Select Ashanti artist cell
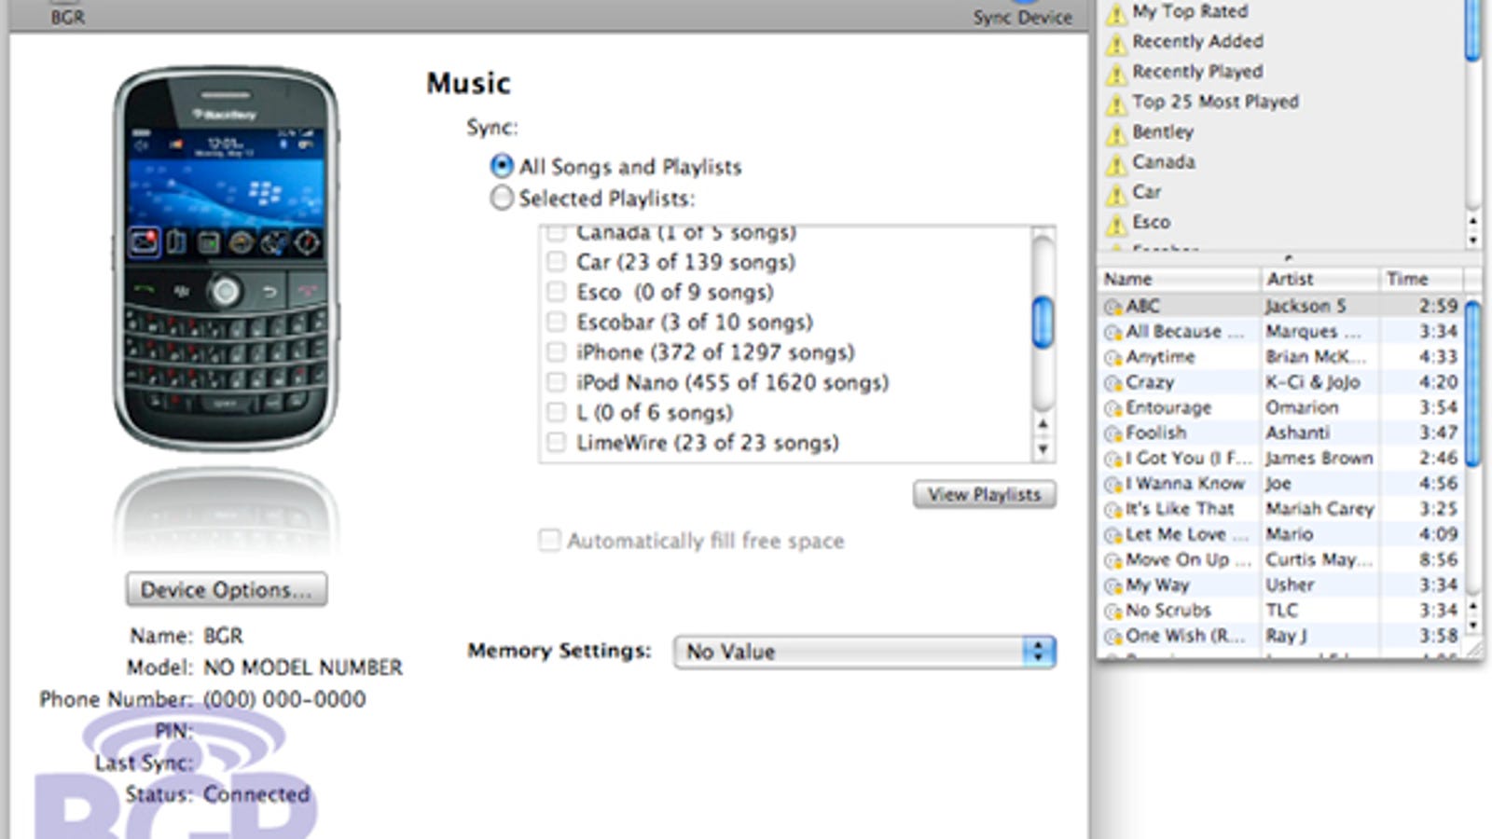The width and height of the screenshot is (1492, 839). click(1319, 433)
